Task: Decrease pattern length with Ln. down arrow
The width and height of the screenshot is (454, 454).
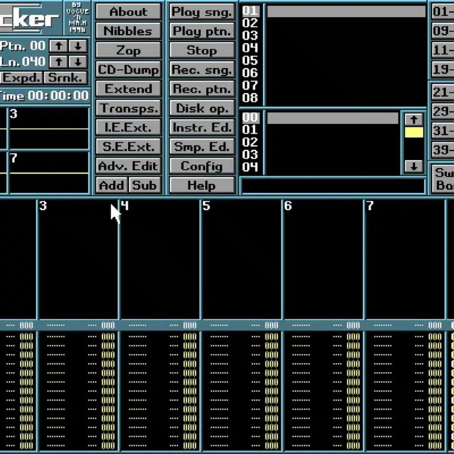Action: (78, 62)
